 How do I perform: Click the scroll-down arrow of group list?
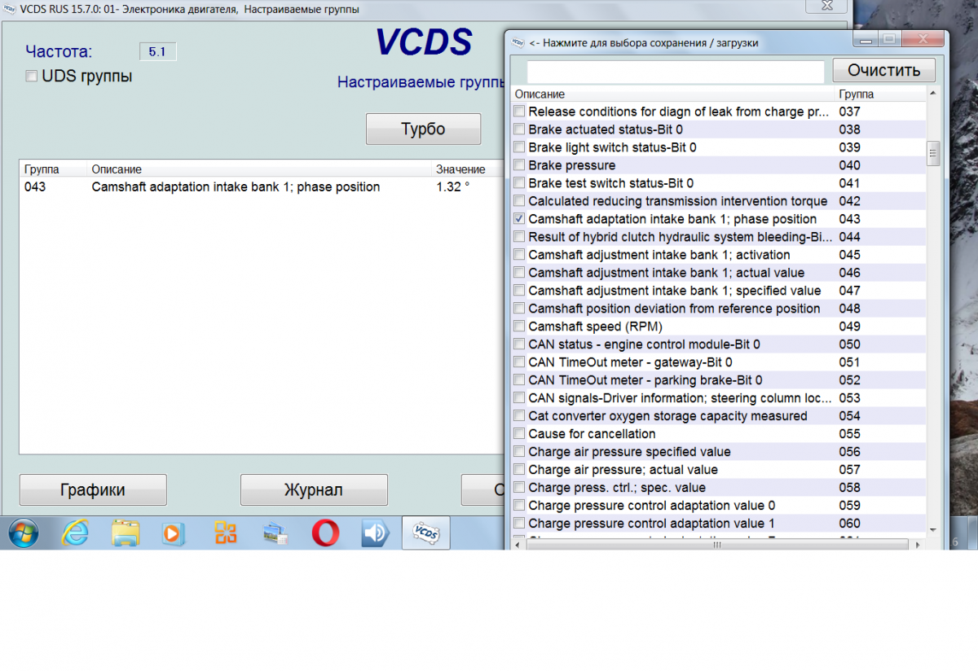[x=934, y=531]
